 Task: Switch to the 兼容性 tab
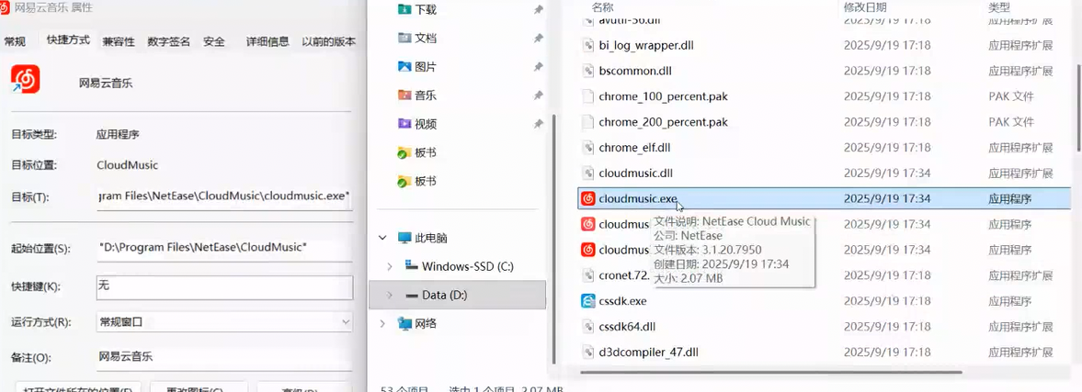(x=119, y=41)
